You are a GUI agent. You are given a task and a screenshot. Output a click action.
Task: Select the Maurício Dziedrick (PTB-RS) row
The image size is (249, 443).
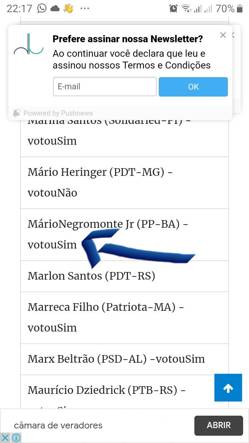(114, 390)
